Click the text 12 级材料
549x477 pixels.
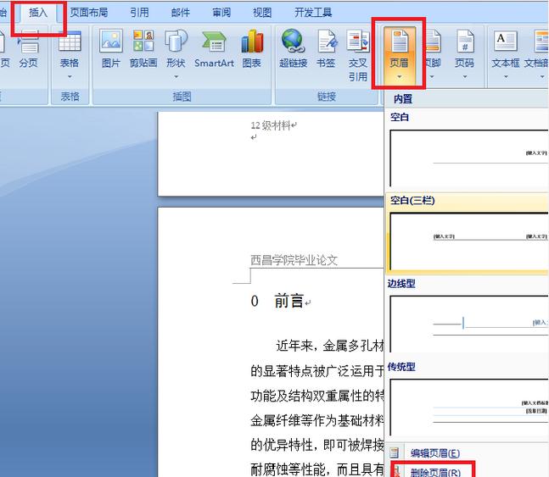coord(271,125)
